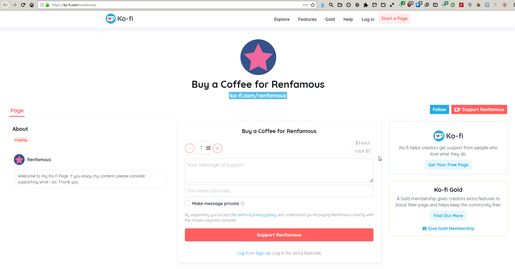Image resolution: width=515 pixels, height=269 pixels.
Task: Click Get Your Free Page button
Action: (448, 165)
